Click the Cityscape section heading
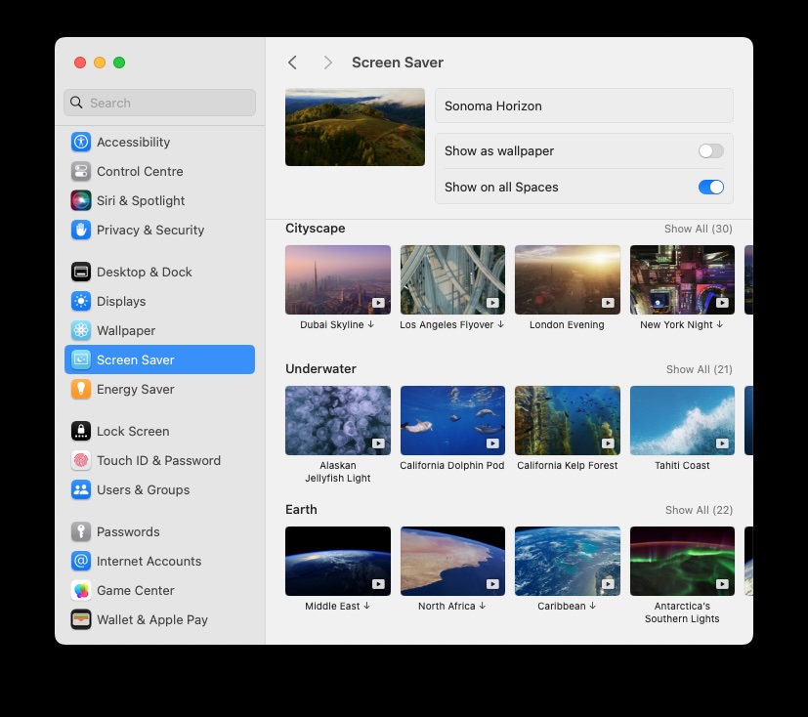This screenshot has width=808, height=717. click(316, 229)
